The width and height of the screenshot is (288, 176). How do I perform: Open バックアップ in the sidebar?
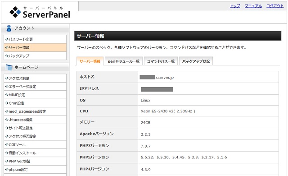coord(35,56)
